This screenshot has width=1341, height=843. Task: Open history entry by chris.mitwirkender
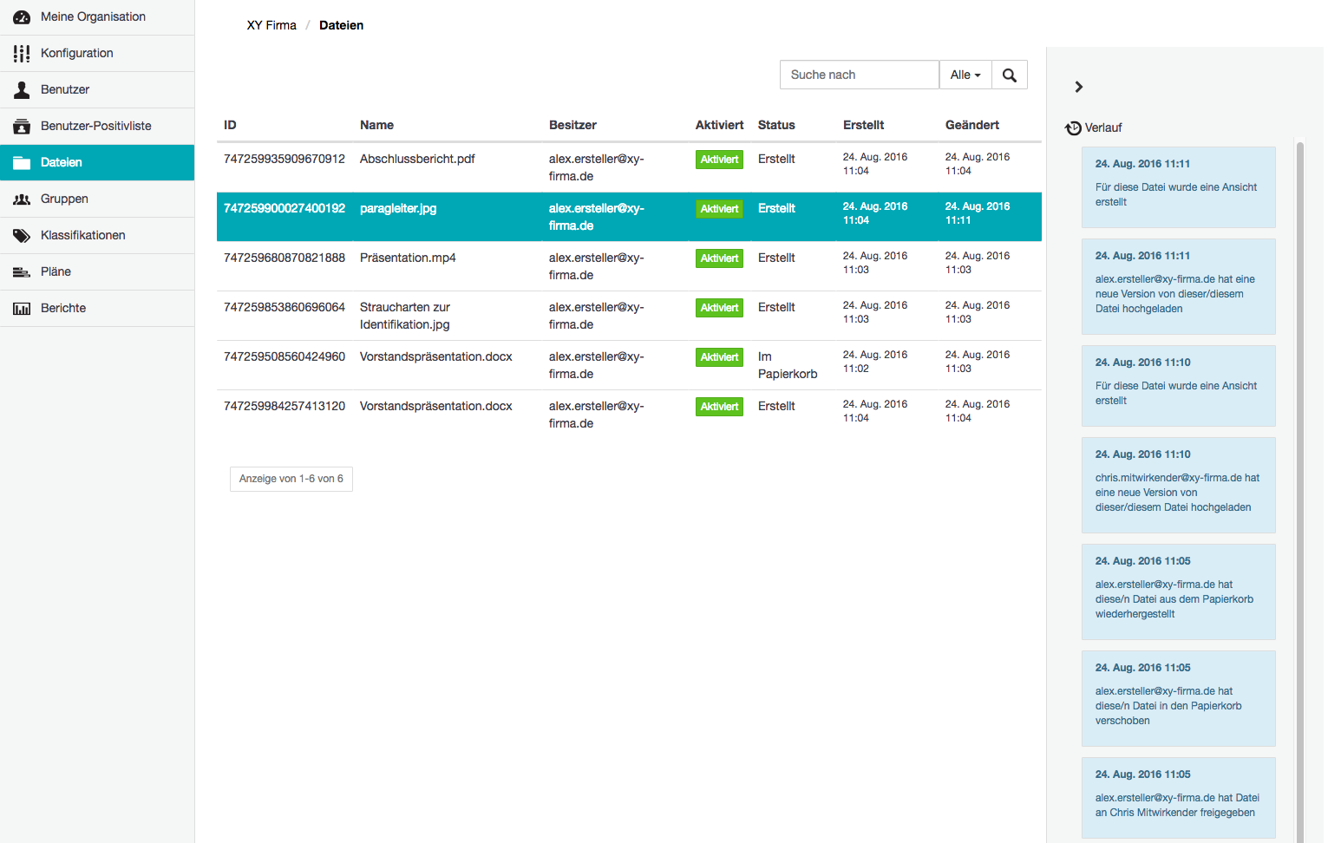1179,485
